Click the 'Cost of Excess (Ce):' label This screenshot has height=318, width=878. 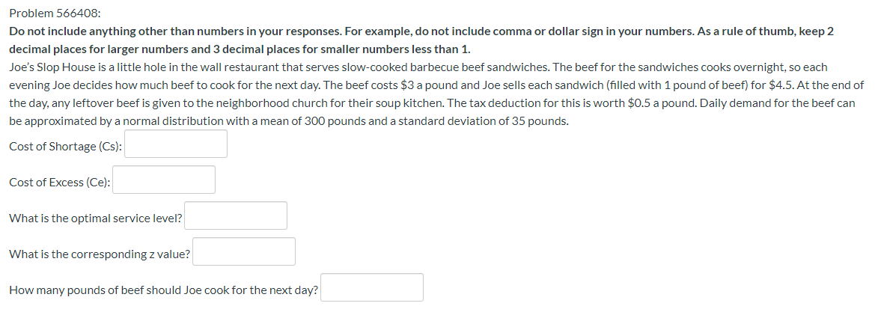coord(60,182)
